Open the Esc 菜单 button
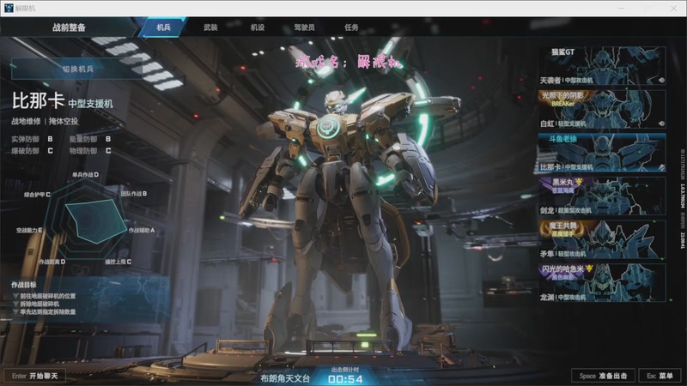The image size is (687, 386). click(x=660, y=376)
